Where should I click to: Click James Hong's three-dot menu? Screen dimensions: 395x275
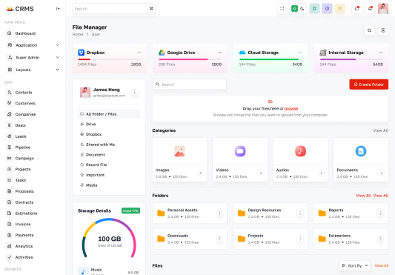pyautogui.click(x=135, y=92)
